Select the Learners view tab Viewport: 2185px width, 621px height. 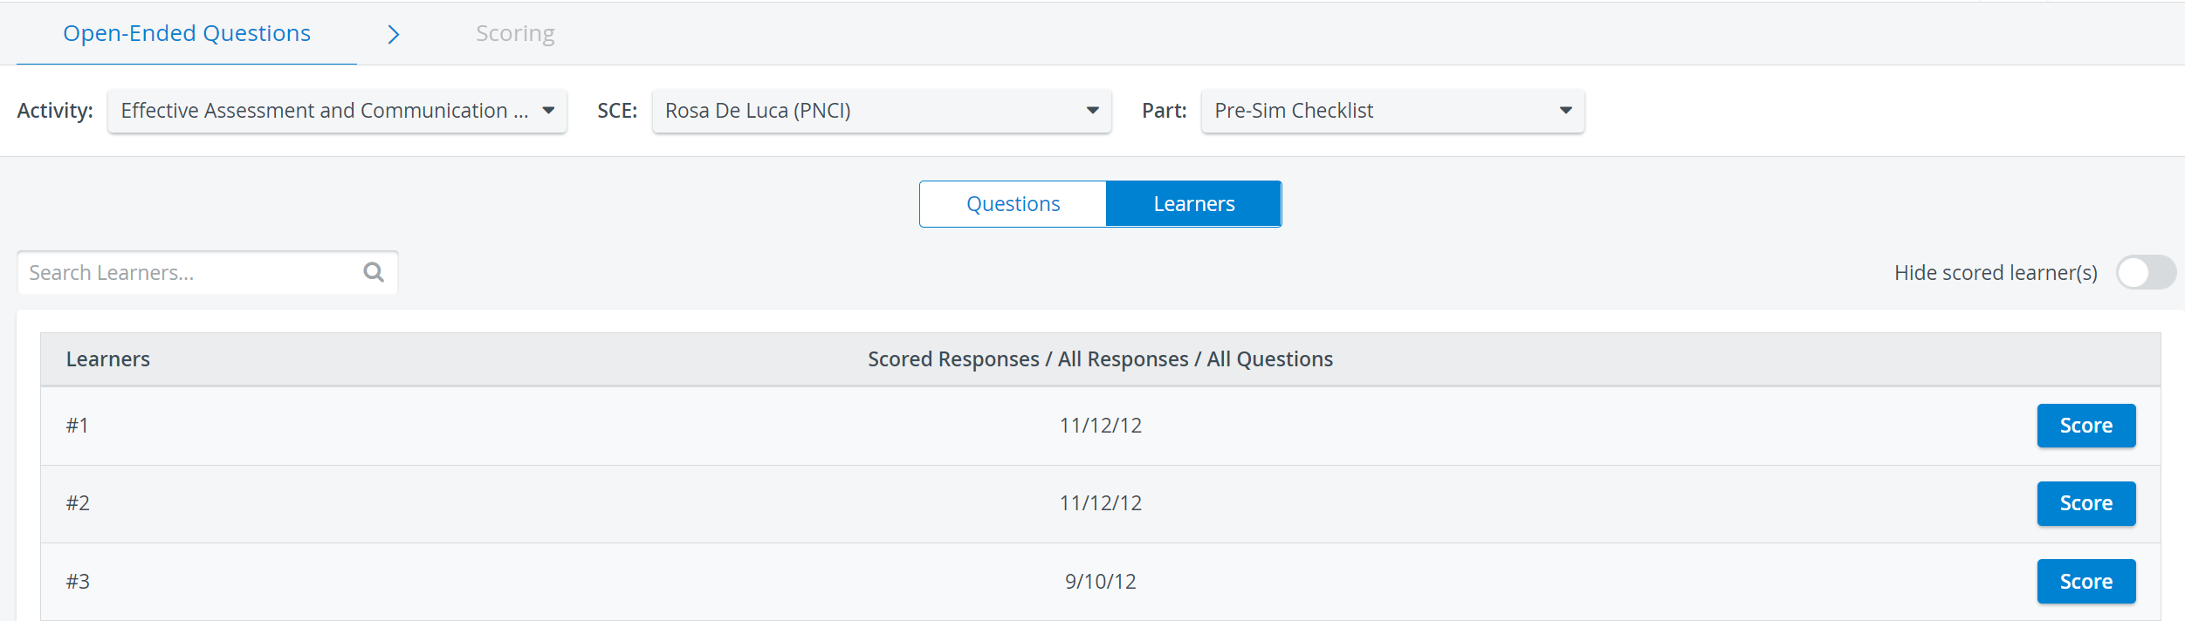(x=1193, y=204)
